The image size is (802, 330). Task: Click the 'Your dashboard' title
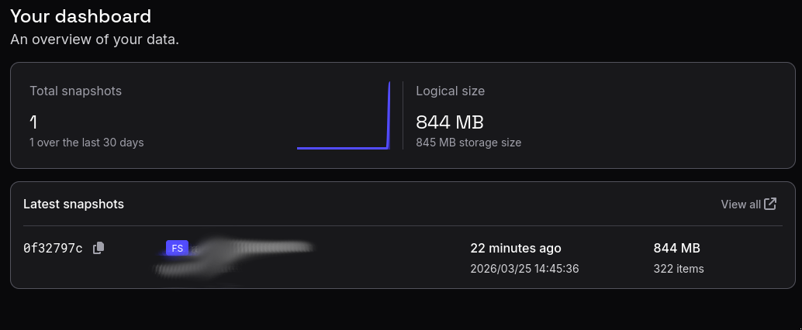tap(81, 16)
